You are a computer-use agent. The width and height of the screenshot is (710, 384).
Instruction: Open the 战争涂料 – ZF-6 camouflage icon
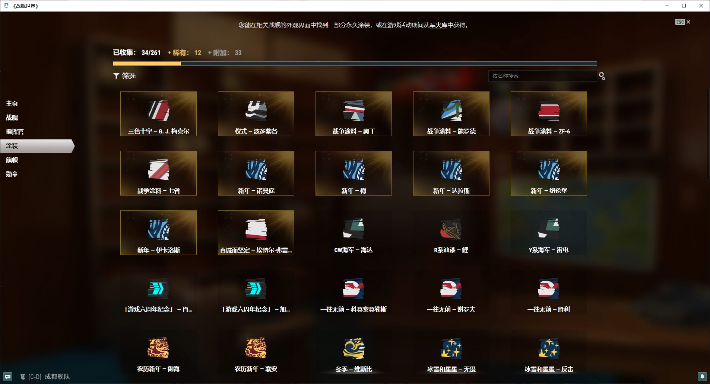(x=549, y=110)
